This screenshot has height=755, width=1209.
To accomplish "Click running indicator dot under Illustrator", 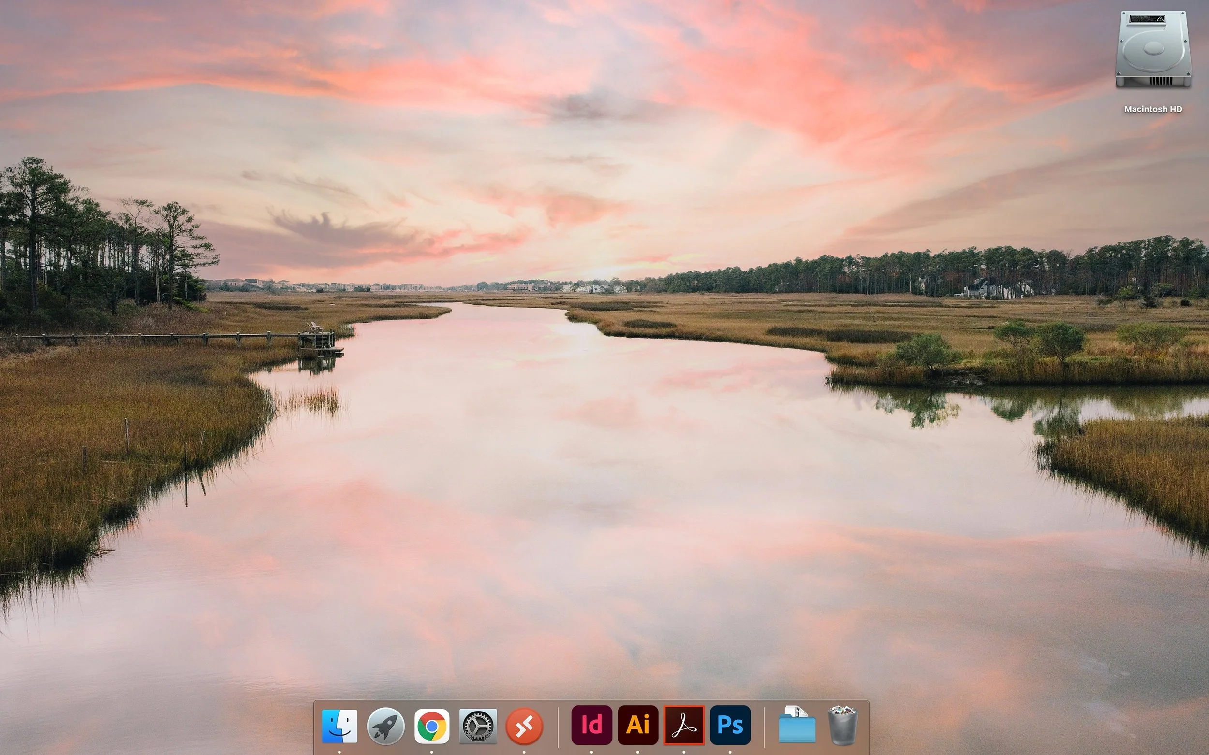I will pyautogui.click(x=638, y=752).
